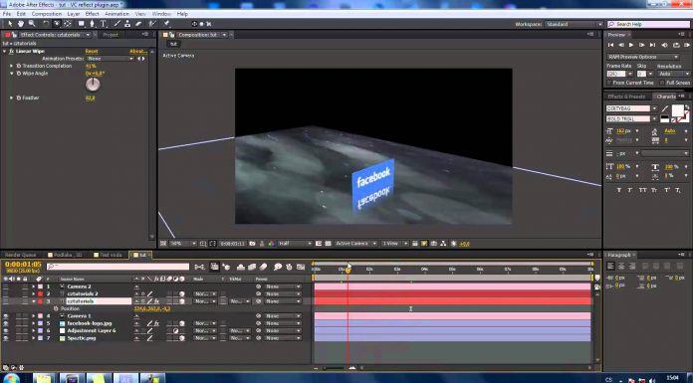Screen dimensions: 693x383
Task: Hide the Spactic.png layer
Action: [x=5, y=338]
